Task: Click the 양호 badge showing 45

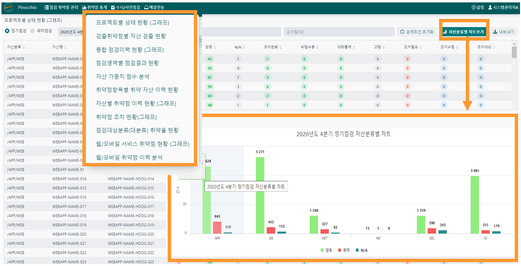Action: [x=210, y=68]
